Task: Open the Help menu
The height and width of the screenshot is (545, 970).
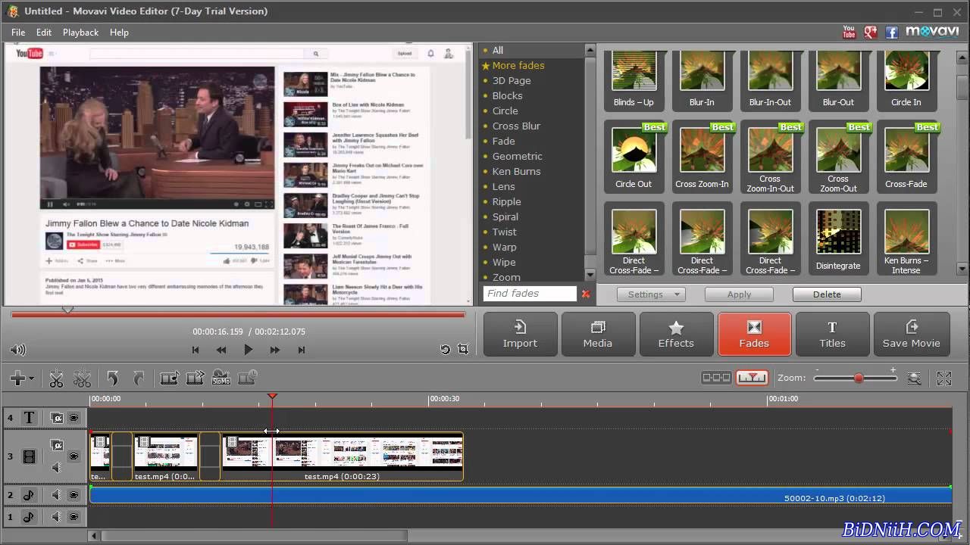Action: click(x=119, y=33)
